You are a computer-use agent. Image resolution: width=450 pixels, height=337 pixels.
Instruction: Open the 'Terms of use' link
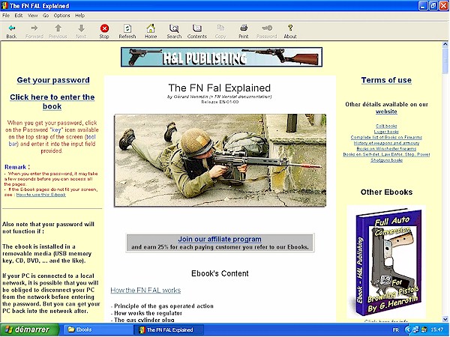[x=386, y=80]
